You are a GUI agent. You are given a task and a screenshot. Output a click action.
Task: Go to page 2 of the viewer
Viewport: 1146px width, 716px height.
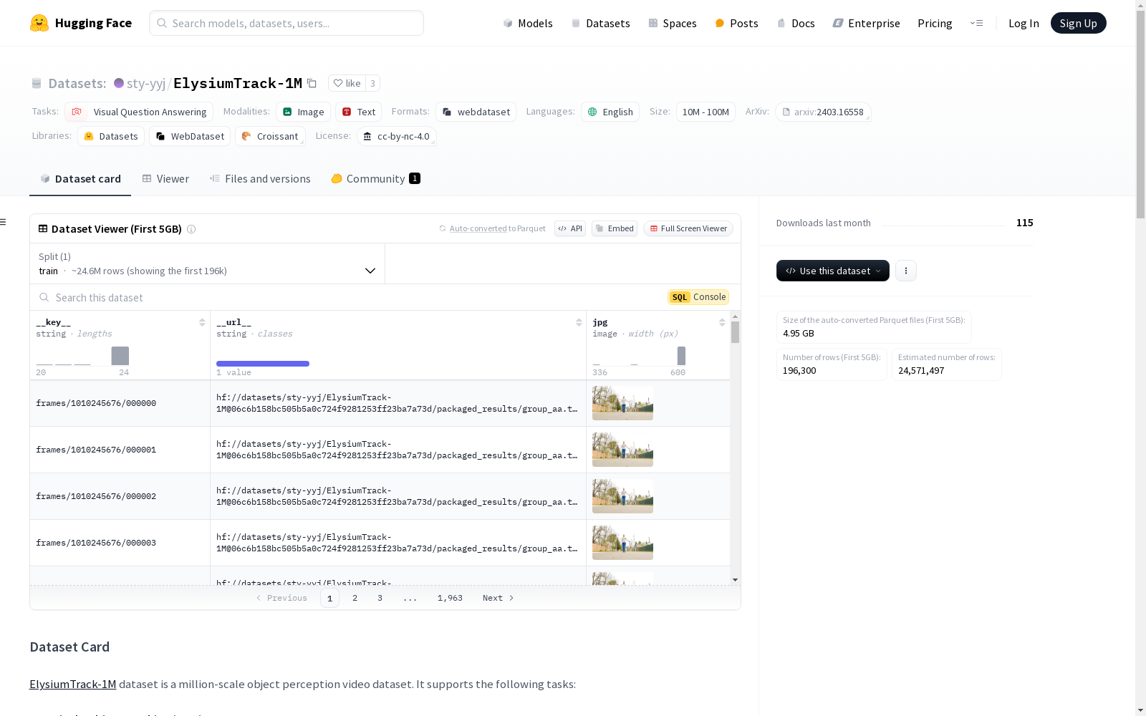click(355, 598)
